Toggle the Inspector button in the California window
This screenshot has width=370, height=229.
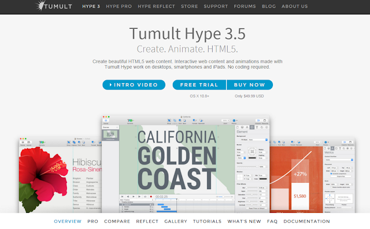pyautogui.click(x=258, y=121)
